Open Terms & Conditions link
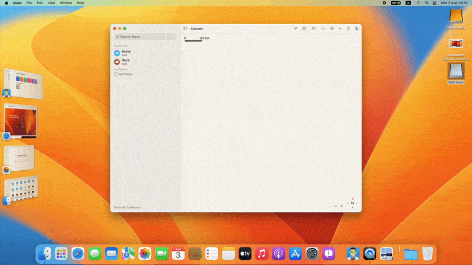 point(127,207)
